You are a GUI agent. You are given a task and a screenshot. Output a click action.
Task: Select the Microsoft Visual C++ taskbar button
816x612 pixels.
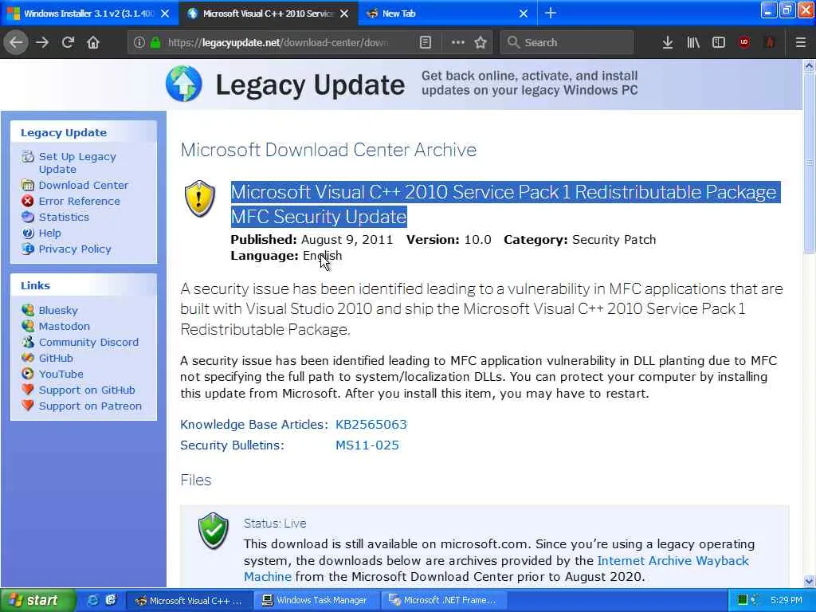[x=190, y=601]
